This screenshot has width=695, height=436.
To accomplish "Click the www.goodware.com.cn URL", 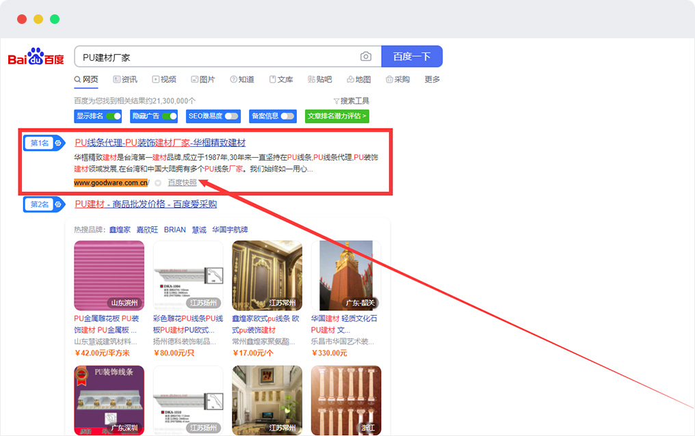I will pyautogui.click(x=111, y=182).
